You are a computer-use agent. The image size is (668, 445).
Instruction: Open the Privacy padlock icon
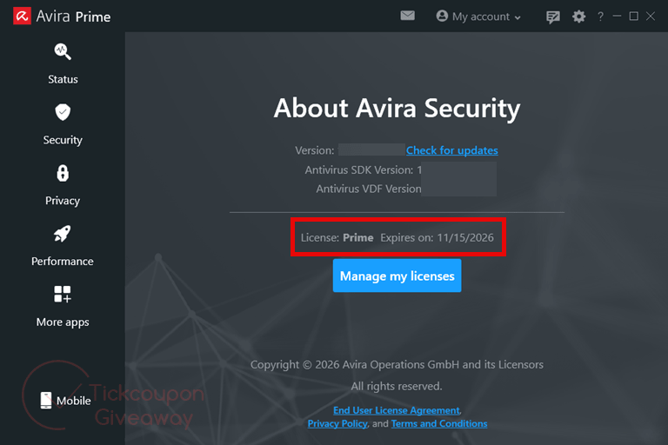coord(63,173)
